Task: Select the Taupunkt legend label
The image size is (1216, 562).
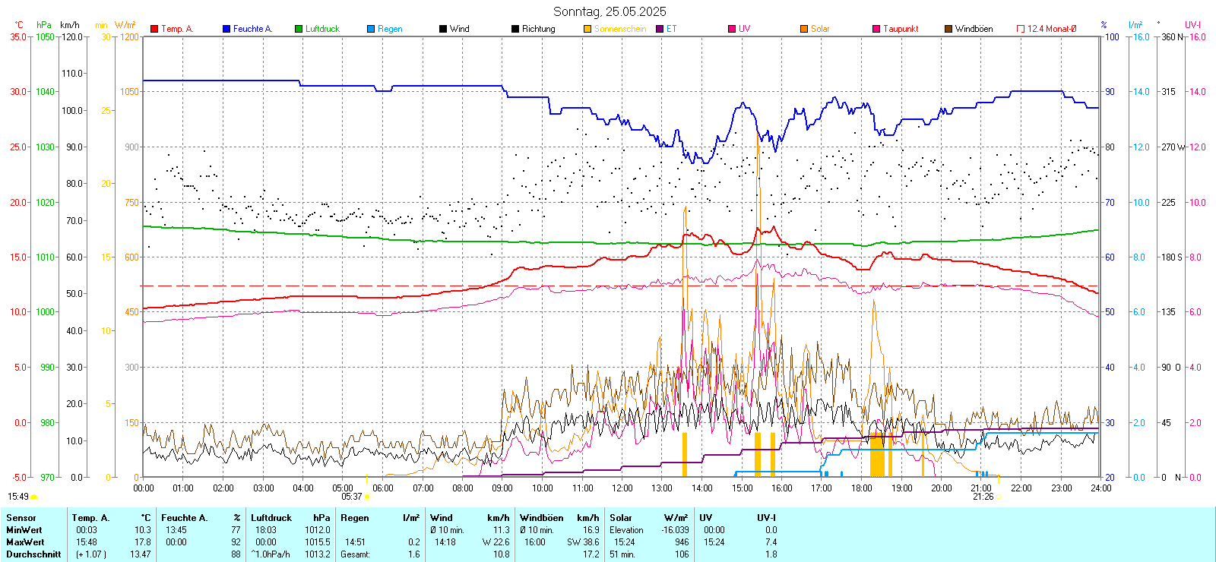Action: (901, 29)
